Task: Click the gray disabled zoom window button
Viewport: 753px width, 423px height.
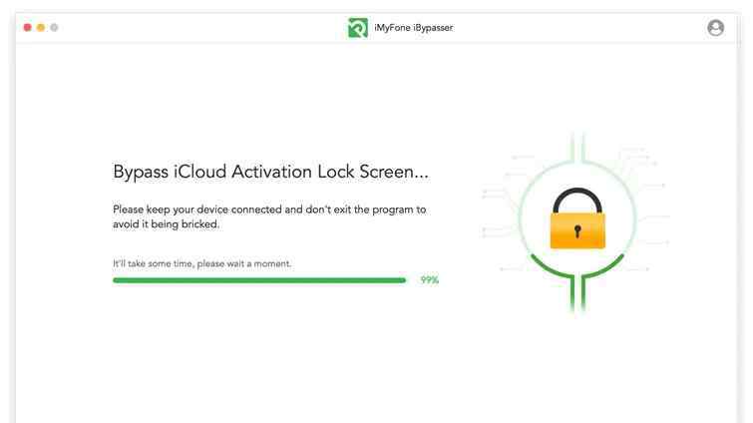Action: 54,27
